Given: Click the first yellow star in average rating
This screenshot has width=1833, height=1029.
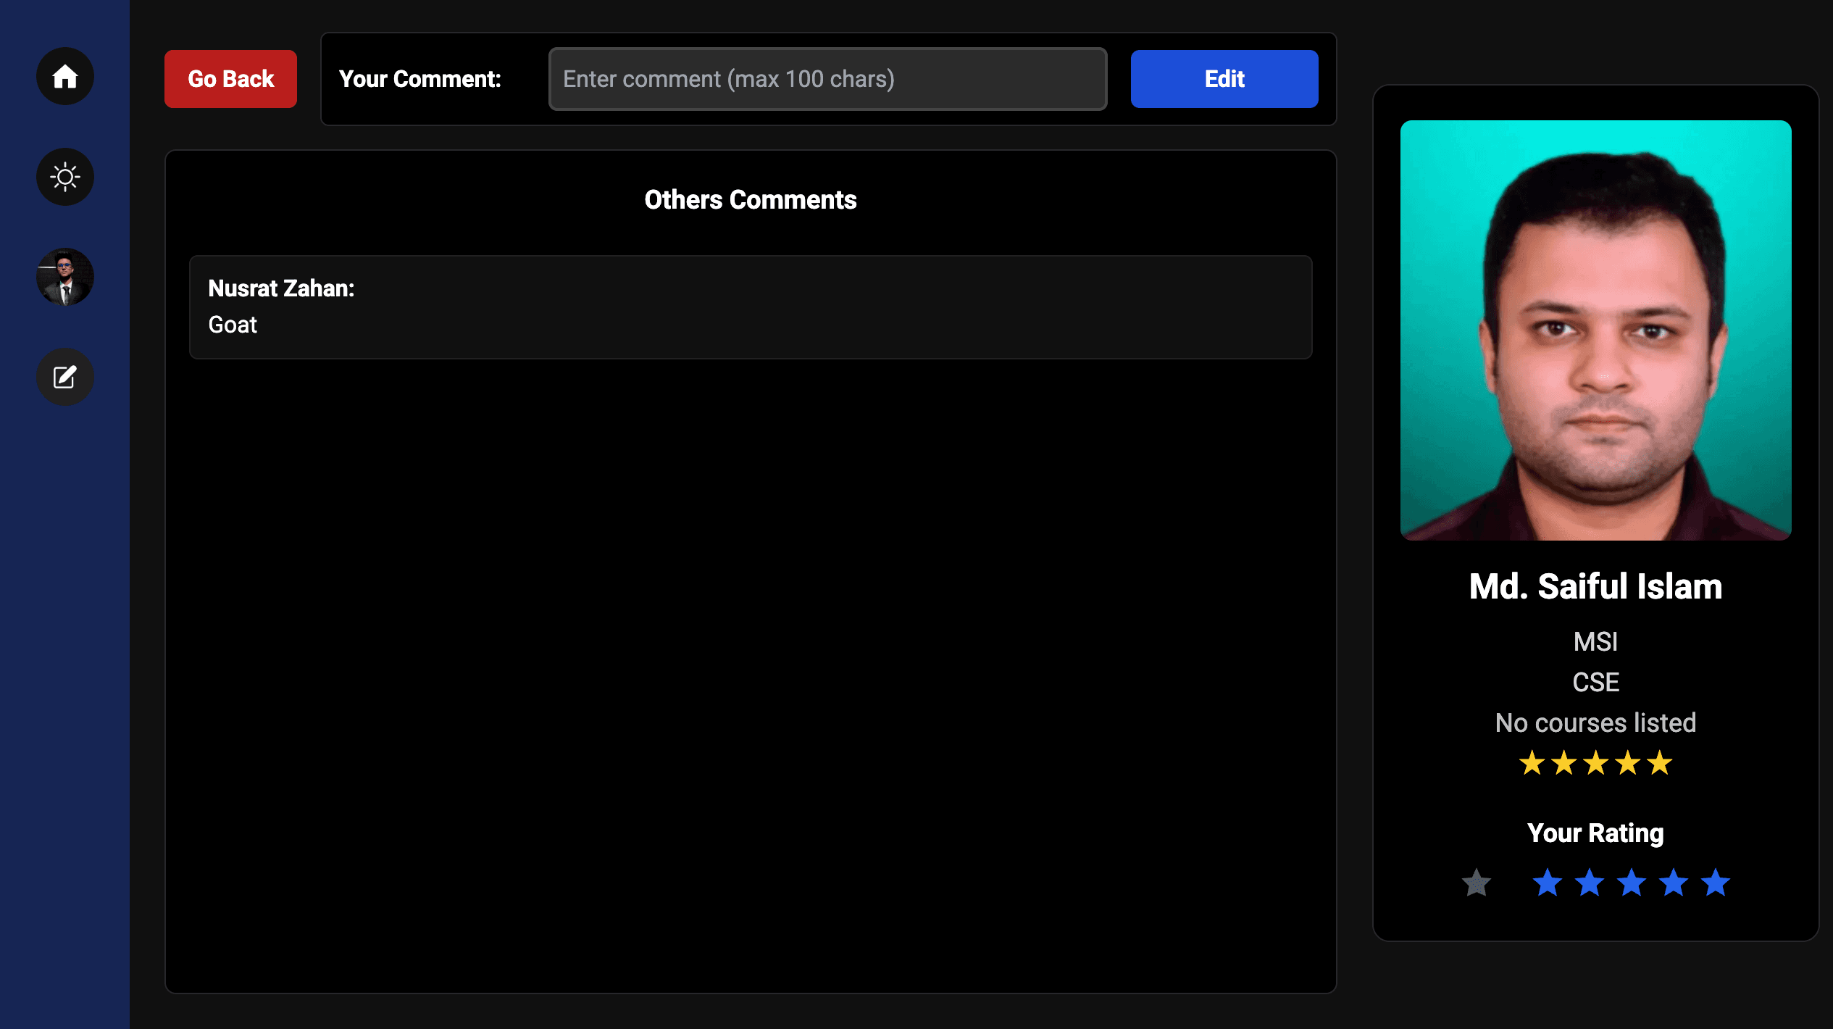Looking at the screenshot, I should (x=1531, y=763).
